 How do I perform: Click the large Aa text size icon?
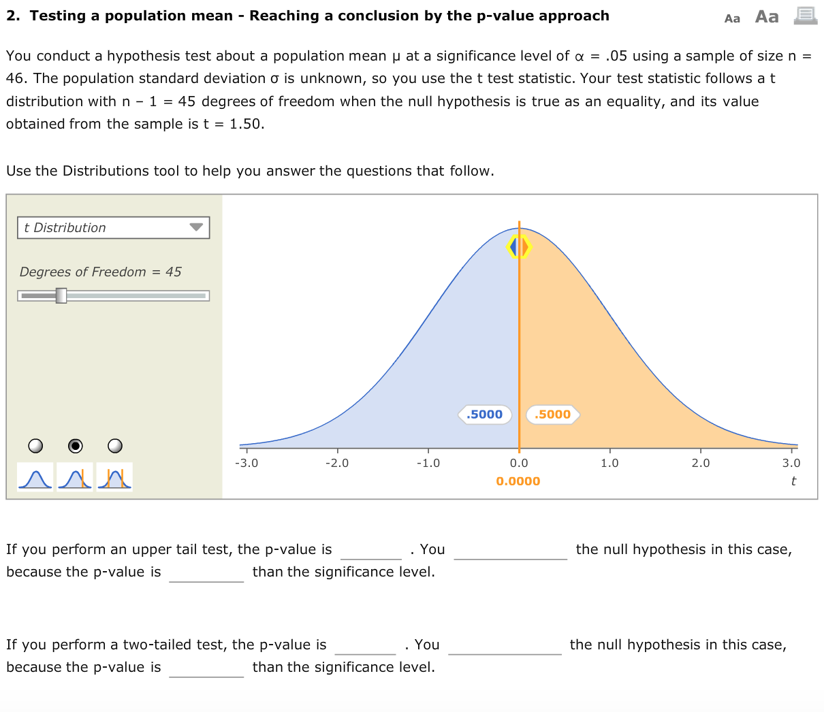[x=766, y=16]
